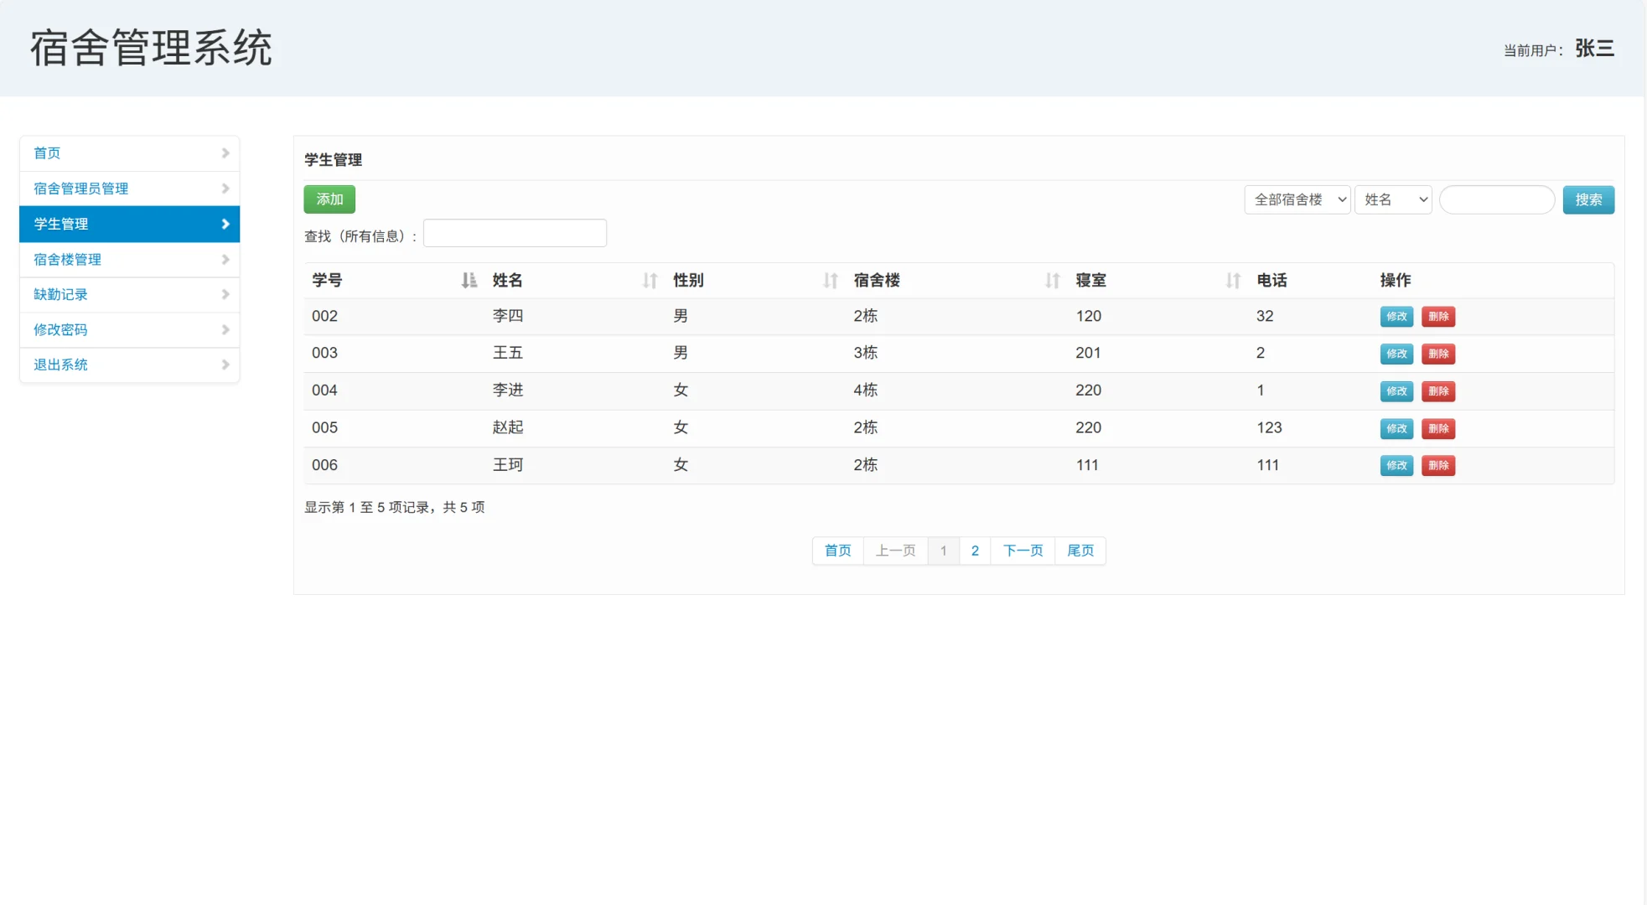Viewport: 1647px width, 905px height.
Task: Expand the 缺勤记录 sidebar item chevron
Action: click(x=225, y=294)
